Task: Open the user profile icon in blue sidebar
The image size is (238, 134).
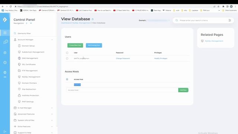Action: coord(5,52)
